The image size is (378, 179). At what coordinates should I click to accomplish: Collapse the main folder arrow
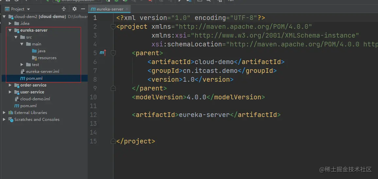[x=22, y=44]
